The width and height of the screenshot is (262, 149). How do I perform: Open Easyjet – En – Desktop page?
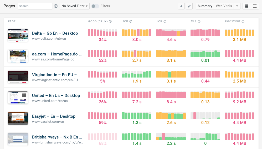[54, 116]
